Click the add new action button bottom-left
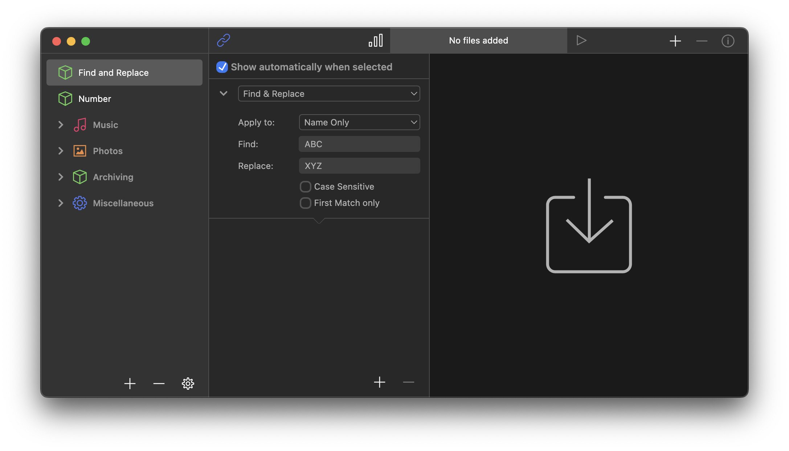Screen dimensions: 789x451 coord(130,384)
